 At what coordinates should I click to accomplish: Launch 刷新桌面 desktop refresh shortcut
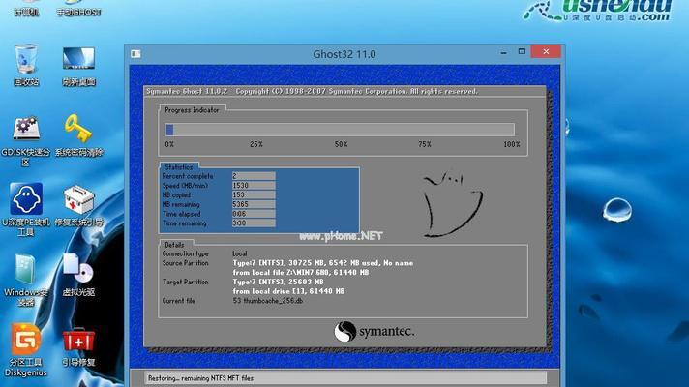pyautogui.click(x=78, y=60)
